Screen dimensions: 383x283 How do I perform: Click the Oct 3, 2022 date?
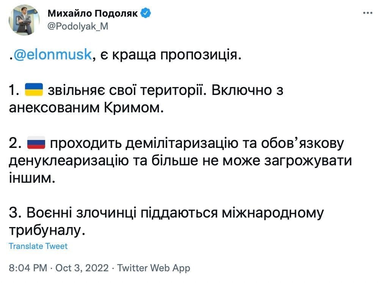click(x=82, y=268)
